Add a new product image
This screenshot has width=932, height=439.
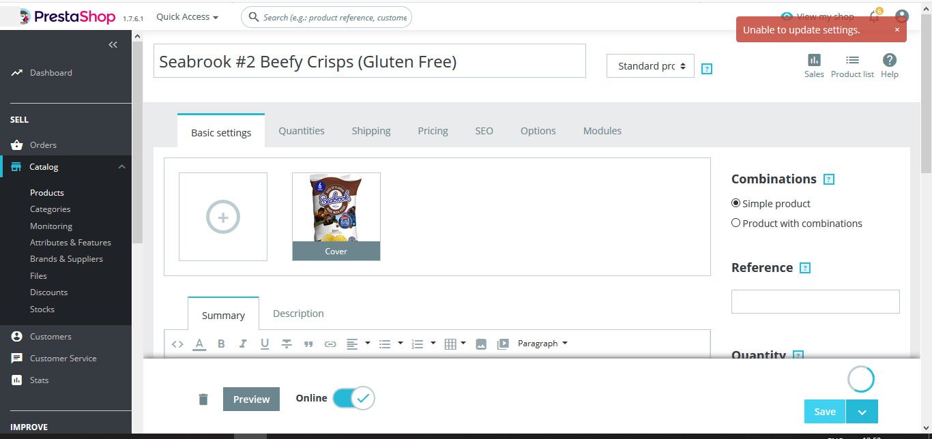223,217
